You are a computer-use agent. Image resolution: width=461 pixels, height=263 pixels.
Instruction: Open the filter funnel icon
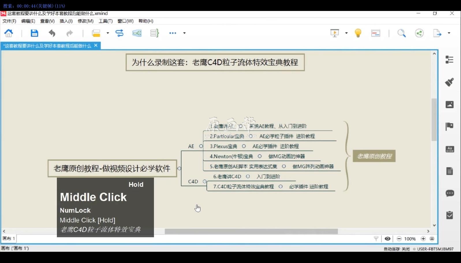click(376, 238)
